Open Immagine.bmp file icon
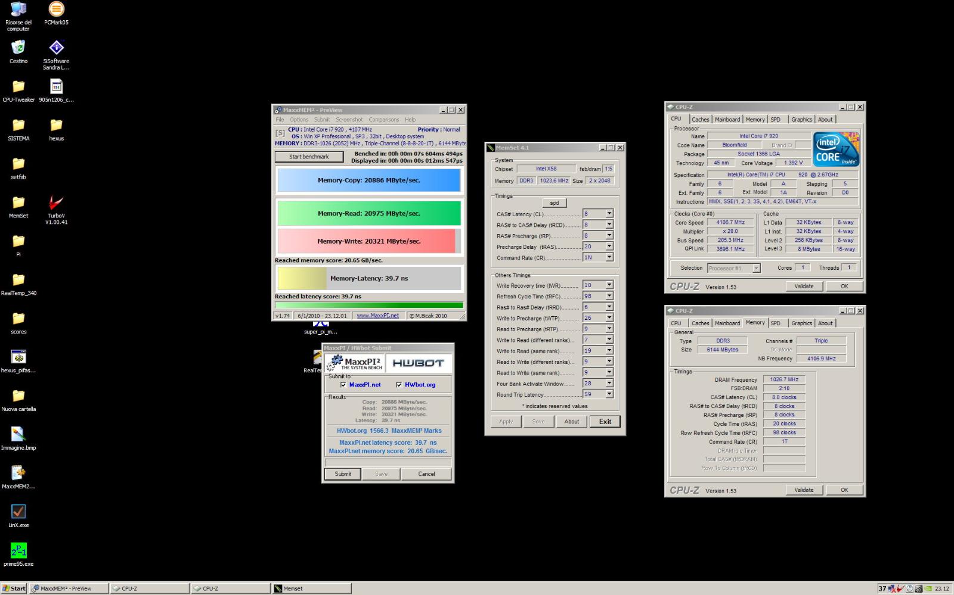 point(18,439)
